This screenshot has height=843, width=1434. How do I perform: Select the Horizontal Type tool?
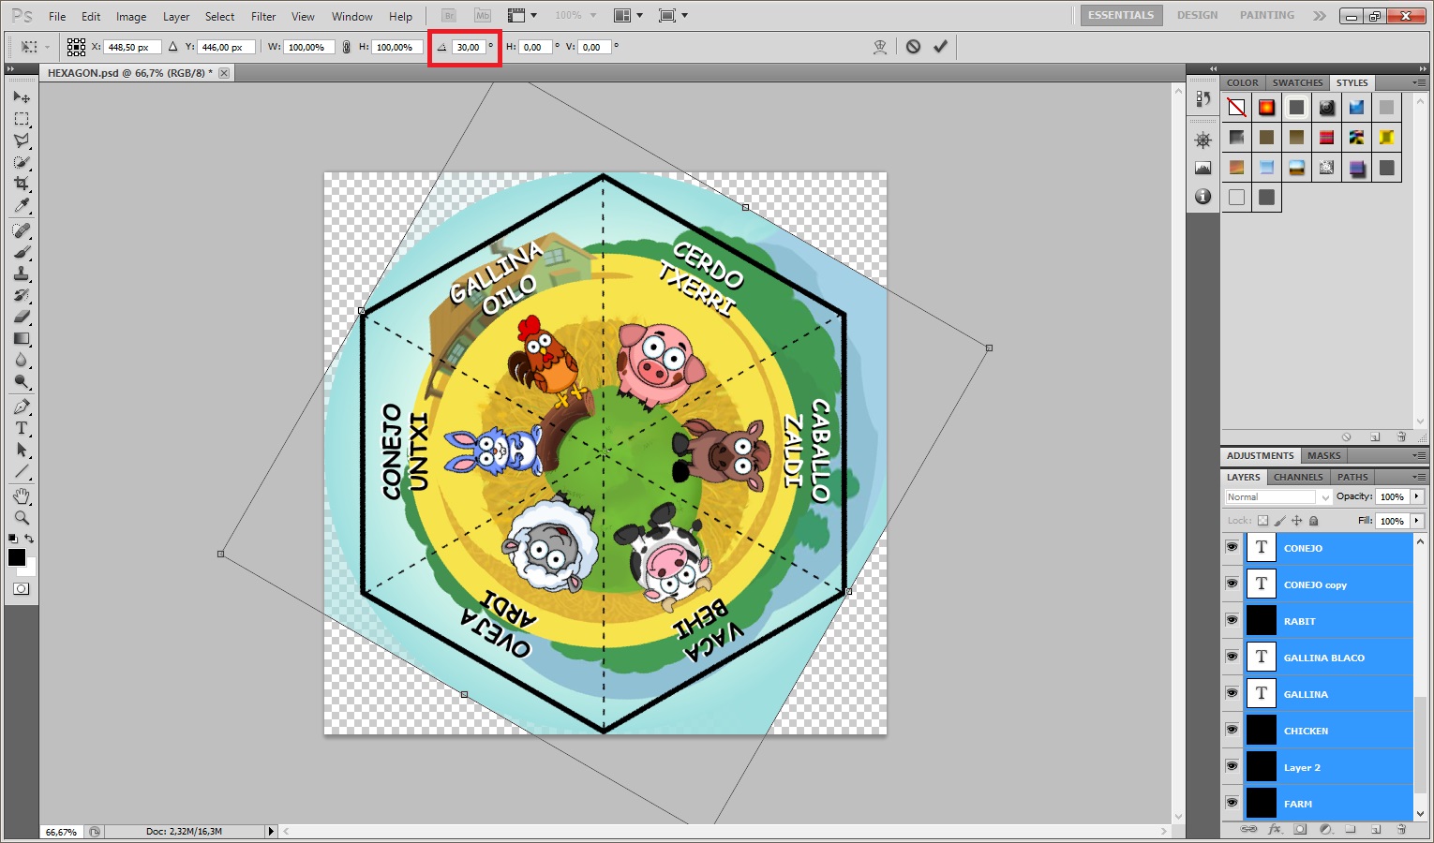[x=22, y=428]
